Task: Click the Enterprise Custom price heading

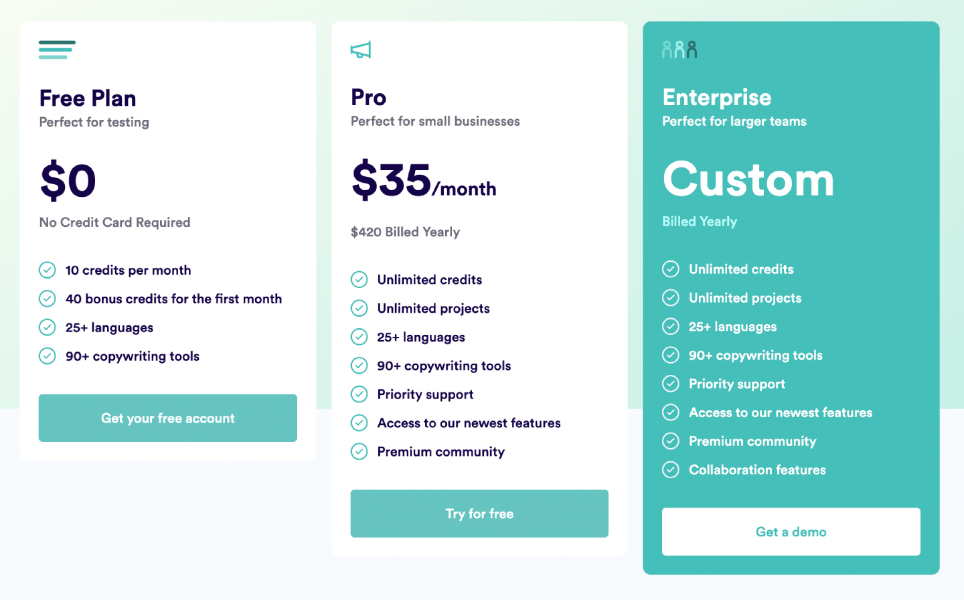Action: tap(748, 179)
